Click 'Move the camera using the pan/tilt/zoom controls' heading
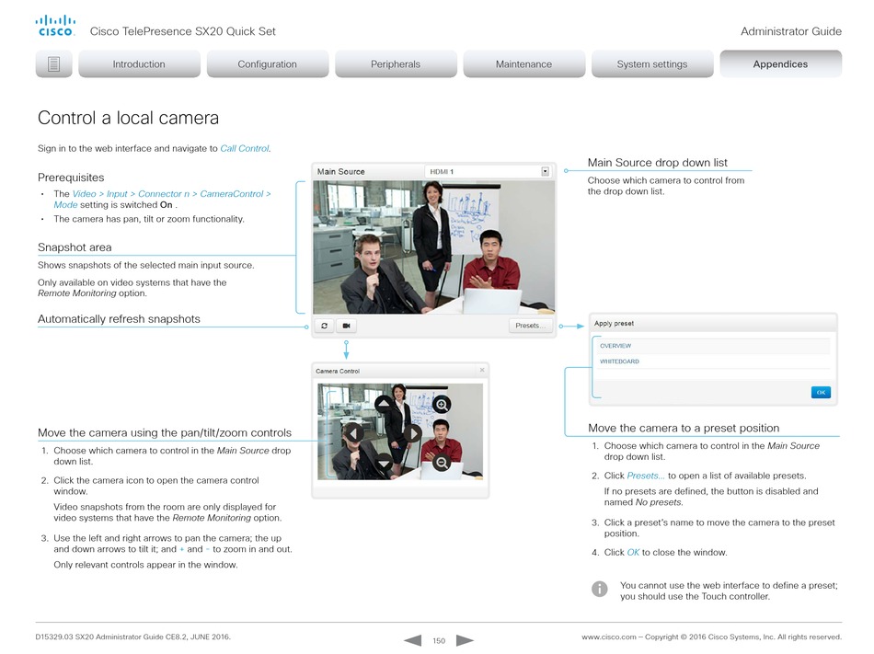The image size is (874, 654). click(165, 433)
